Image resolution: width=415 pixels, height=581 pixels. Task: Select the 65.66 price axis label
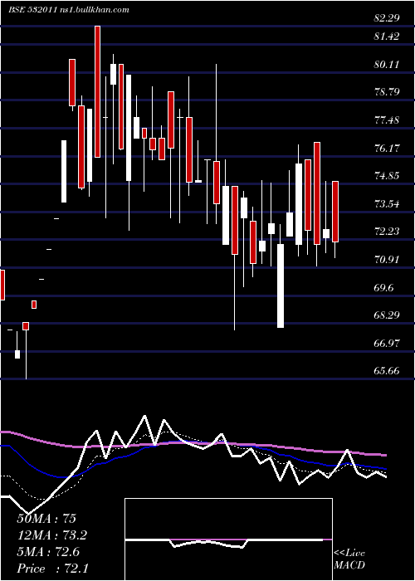(x=387, y=370)
